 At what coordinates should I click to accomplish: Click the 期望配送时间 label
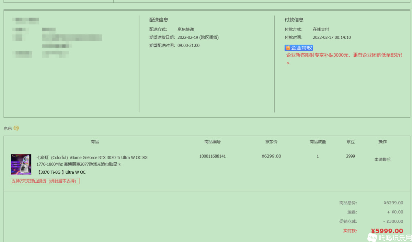162,46
